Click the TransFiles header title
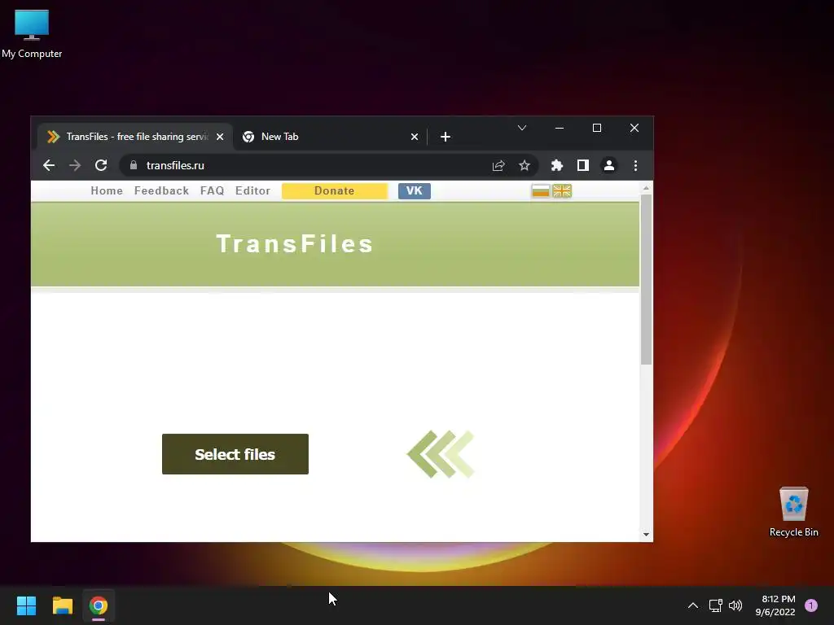 click(295, 244)
